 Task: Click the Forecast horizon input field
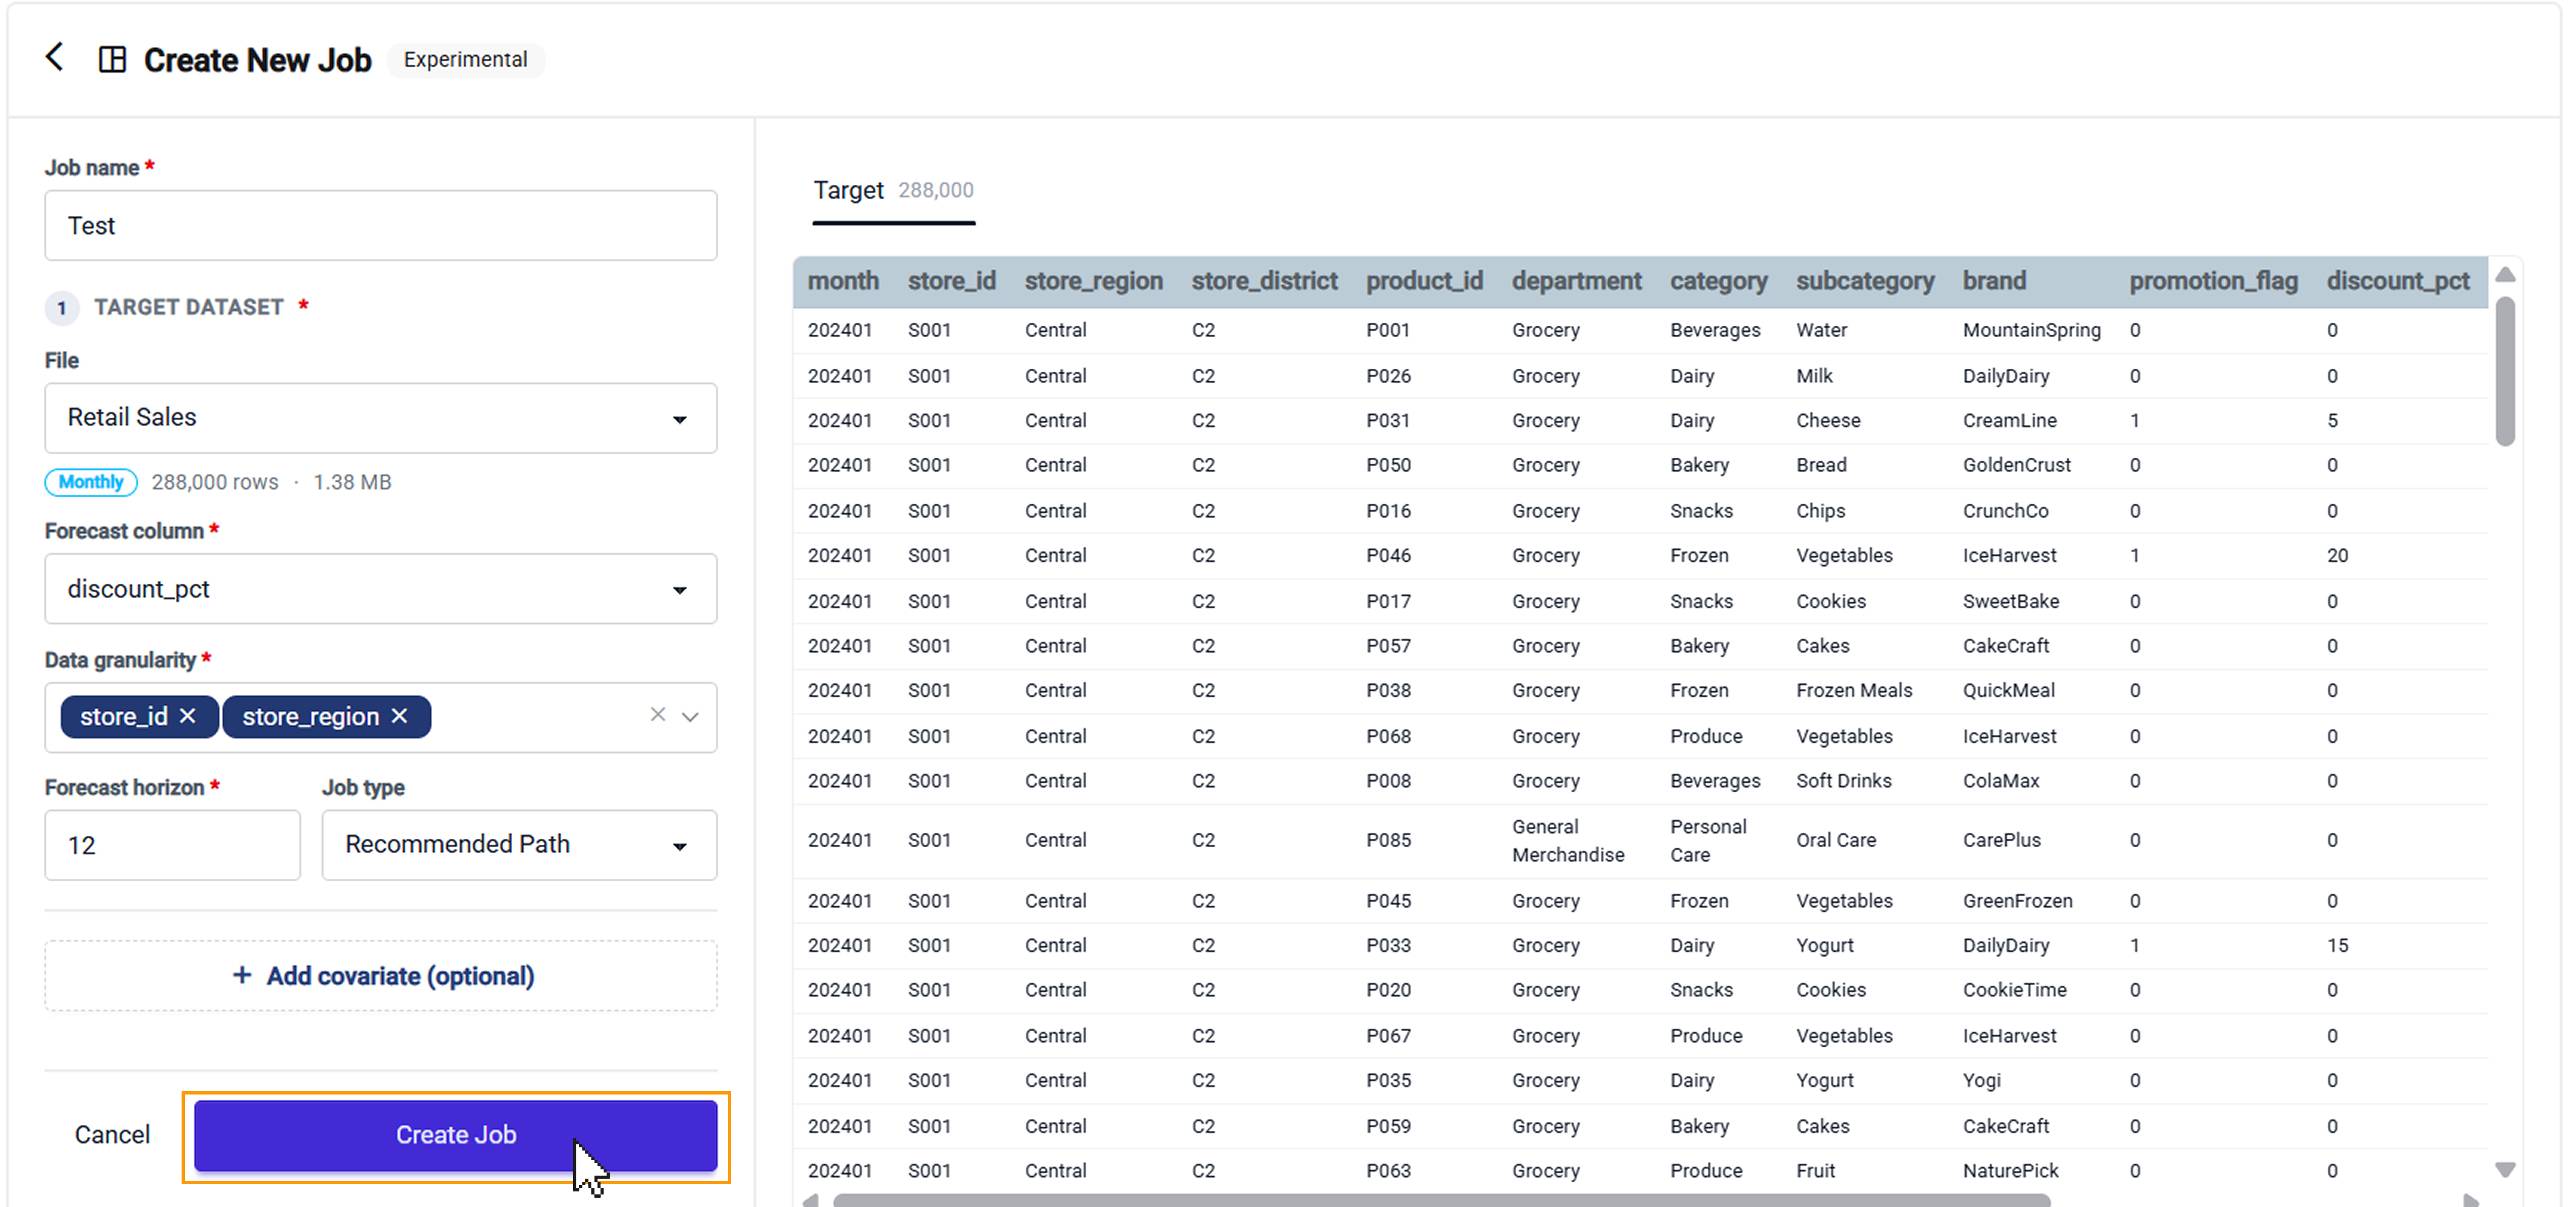point(172,845)
